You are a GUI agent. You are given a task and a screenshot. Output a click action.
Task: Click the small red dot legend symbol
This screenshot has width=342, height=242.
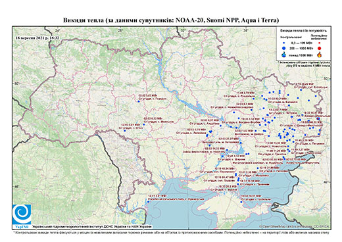coord(319,43)
